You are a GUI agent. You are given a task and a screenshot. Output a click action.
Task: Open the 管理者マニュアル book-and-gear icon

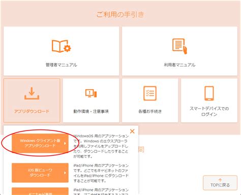(x=61, y=46)
